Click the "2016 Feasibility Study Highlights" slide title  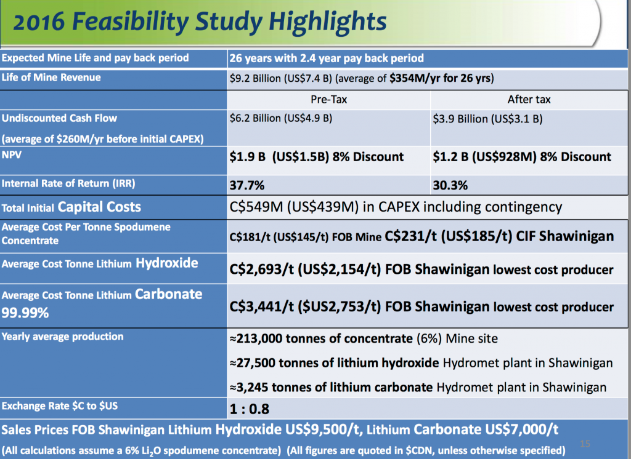(200, 22)
